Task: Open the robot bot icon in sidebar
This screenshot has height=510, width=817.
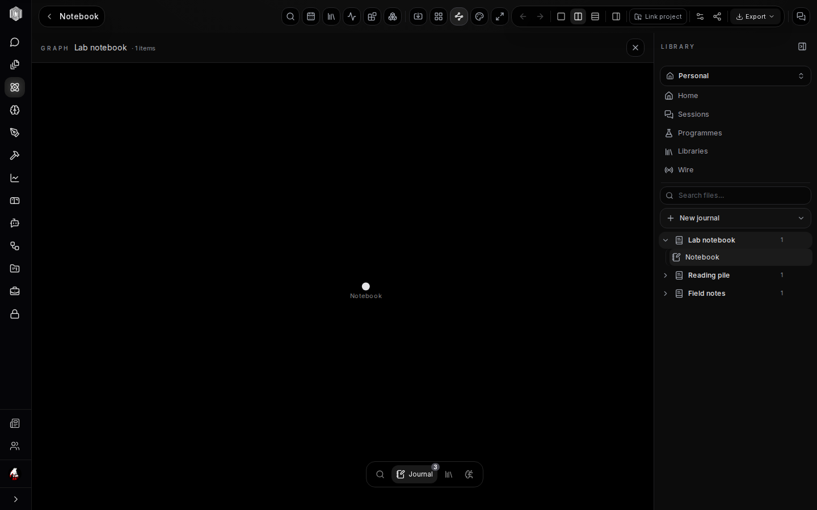Action: (15, 223)
